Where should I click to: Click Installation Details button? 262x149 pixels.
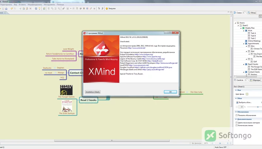point(93,92)
